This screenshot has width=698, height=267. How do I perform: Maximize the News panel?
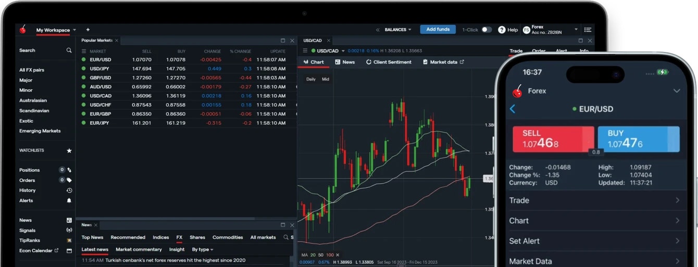[283, 225]
